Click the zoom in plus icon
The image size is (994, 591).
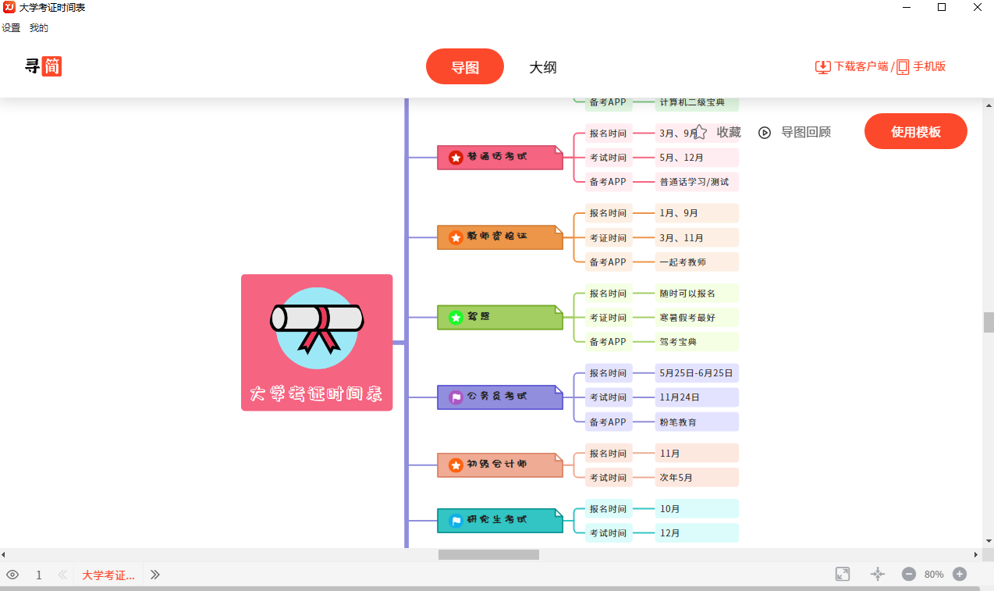coord(959,574)
